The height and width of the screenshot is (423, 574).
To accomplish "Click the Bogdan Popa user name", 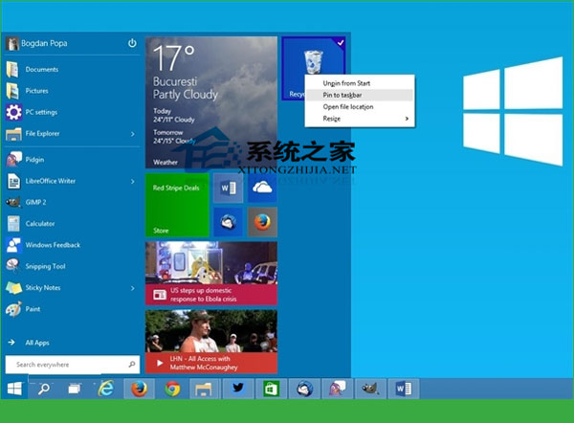I will 44,43.
